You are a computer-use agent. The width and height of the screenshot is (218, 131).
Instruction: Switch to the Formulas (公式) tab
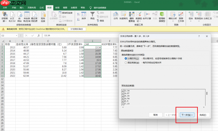pyautogui.click(x=41, y=8)
